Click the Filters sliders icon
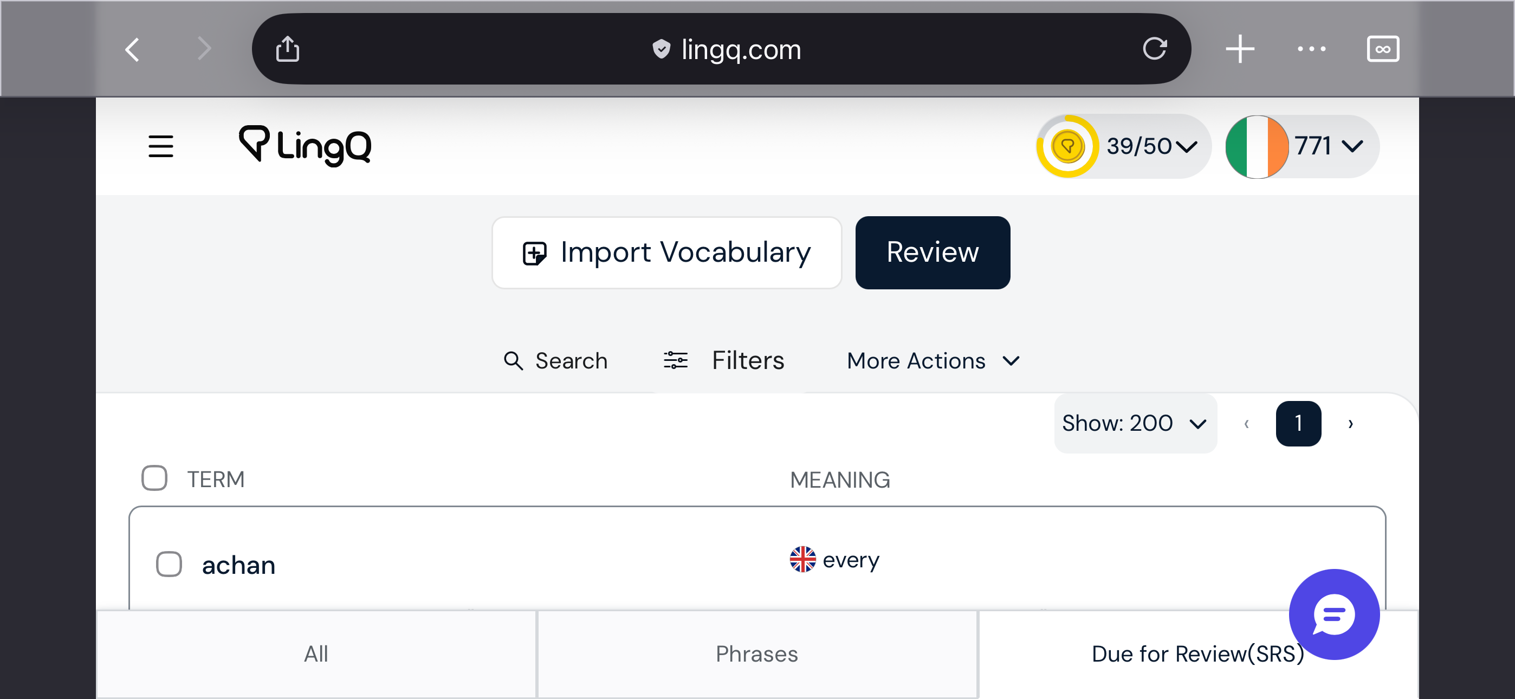 pos(675,360)
